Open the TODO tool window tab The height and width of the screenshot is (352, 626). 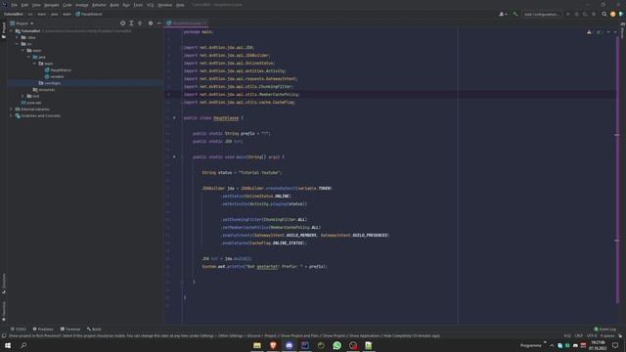[19, 330]
